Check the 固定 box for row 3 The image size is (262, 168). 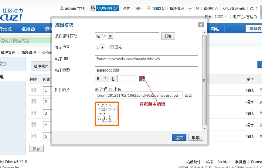pyautogui.click(x=34, y=113)
